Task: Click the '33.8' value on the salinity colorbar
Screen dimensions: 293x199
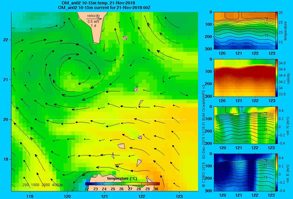Action: point(282,94)
